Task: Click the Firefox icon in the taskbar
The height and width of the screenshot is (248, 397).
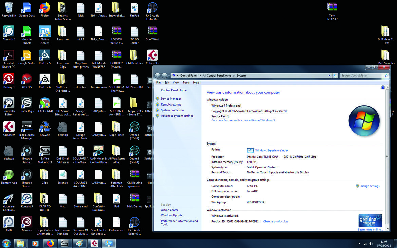Action: 50,244
